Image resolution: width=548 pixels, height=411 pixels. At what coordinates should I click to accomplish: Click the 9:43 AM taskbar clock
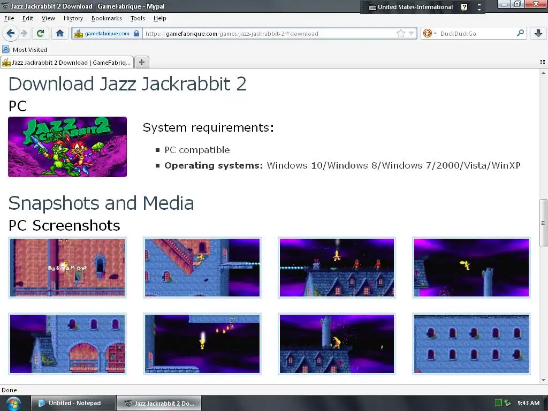(528, 403)
